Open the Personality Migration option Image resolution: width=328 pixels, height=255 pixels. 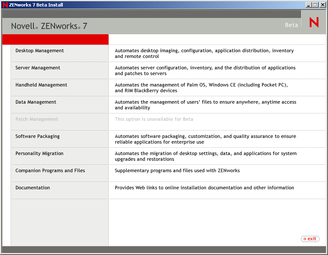40,153
